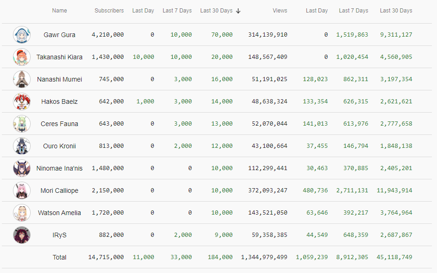The image size is (437, 273).
Task: Select Mori Calliope's avatar icon
Action: click(22, 190)
